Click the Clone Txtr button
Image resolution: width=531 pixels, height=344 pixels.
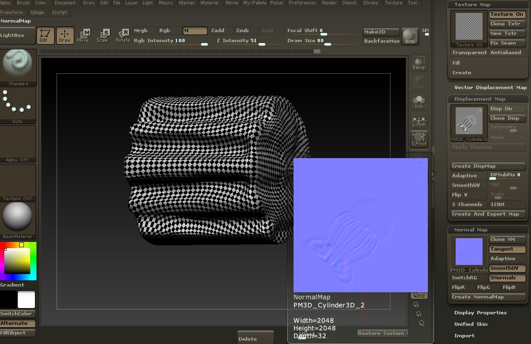[507, 24]
